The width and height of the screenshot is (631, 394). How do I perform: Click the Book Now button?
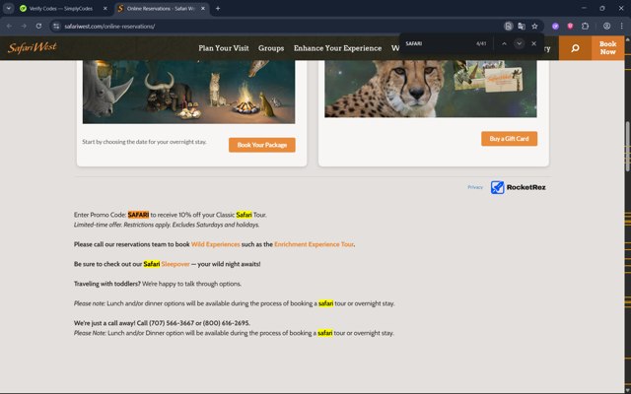607,48
